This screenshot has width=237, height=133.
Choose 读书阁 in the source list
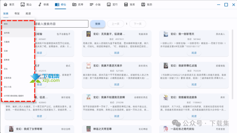18,33
